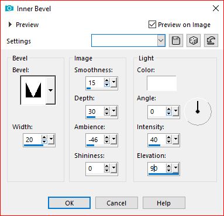Decrease Angle with the down arrow
The image size is (224, 216).
(169, 113)
